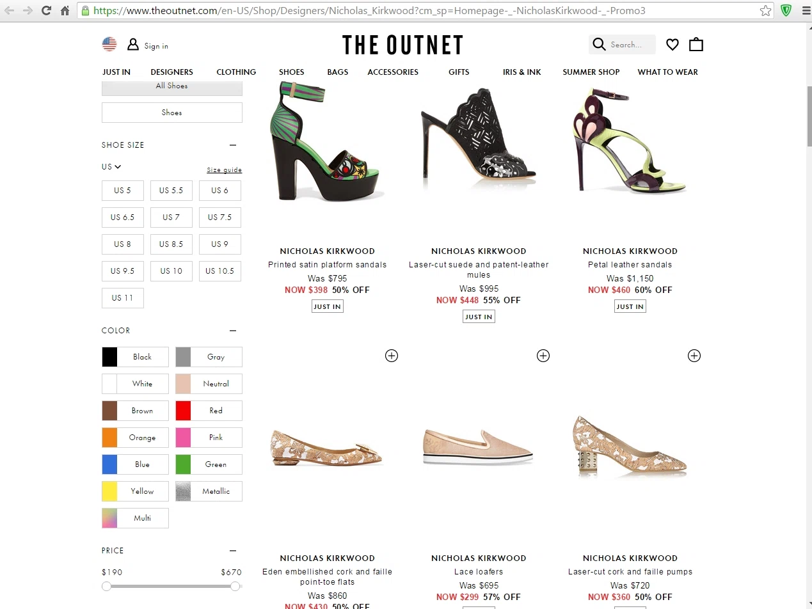Open Printed satin platform sandals link

click(x=328, y=265)
